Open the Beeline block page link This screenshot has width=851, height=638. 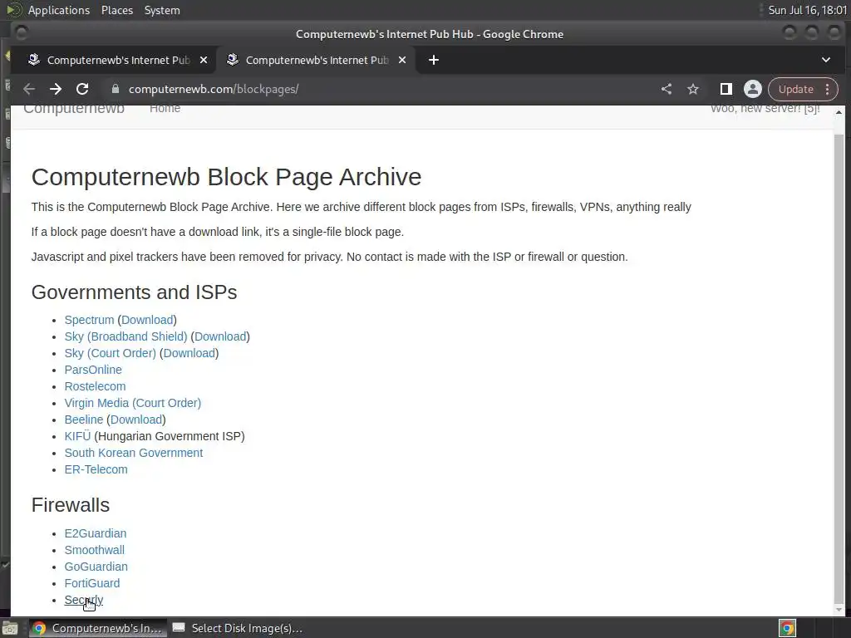point(84,420)
